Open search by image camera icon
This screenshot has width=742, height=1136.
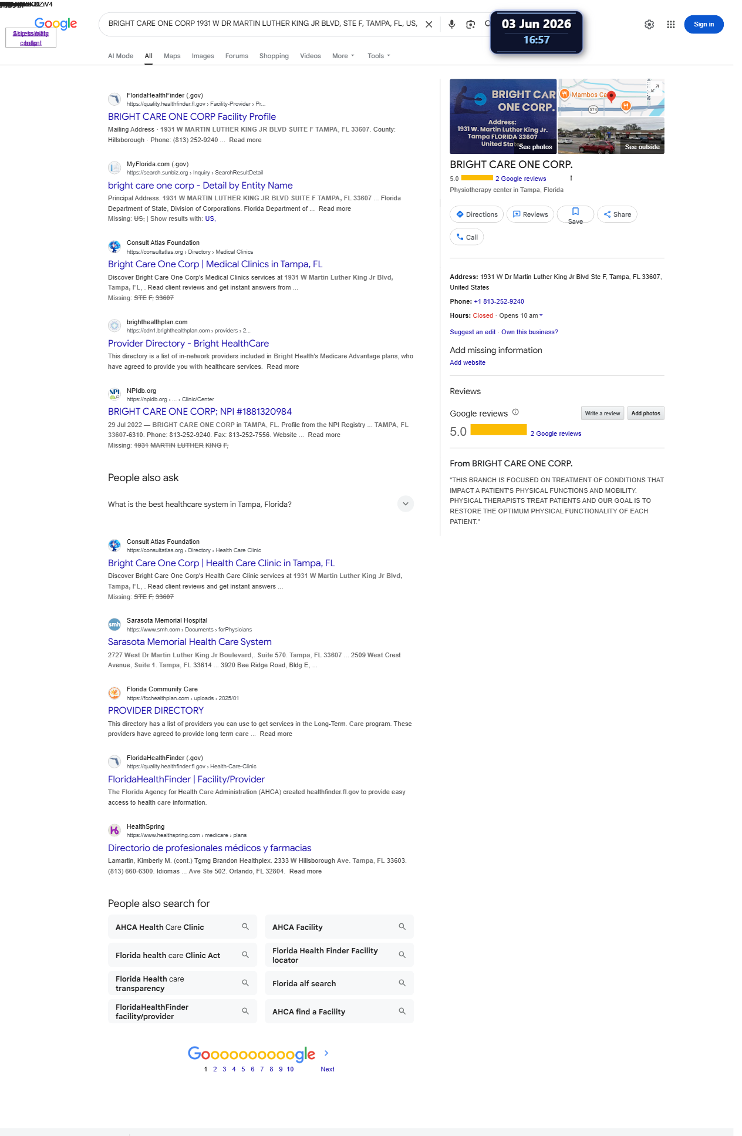coord(470,24)
